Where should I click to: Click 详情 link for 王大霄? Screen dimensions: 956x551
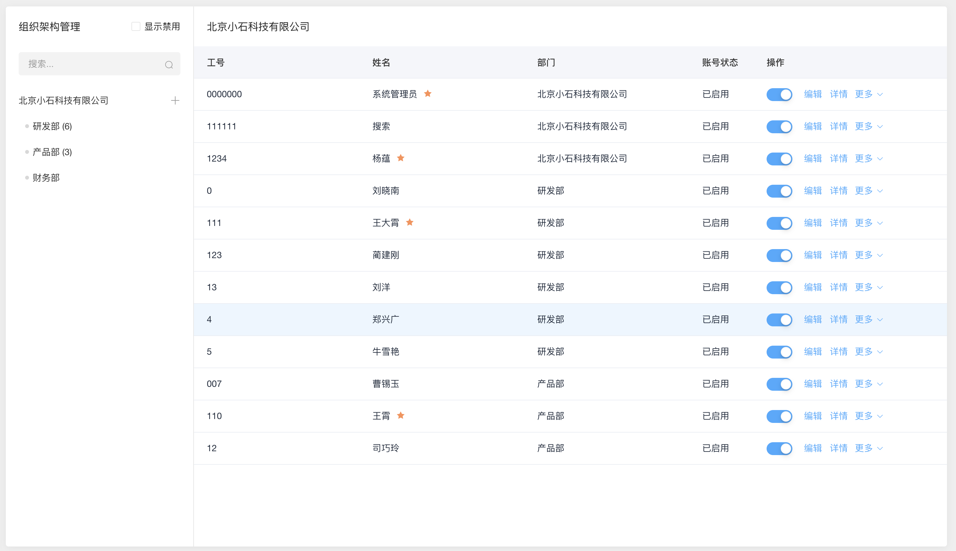[839, 223]
